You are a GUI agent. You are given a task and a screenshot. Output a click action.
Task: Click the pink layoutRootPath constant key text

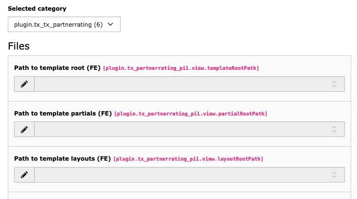[188, 159]
